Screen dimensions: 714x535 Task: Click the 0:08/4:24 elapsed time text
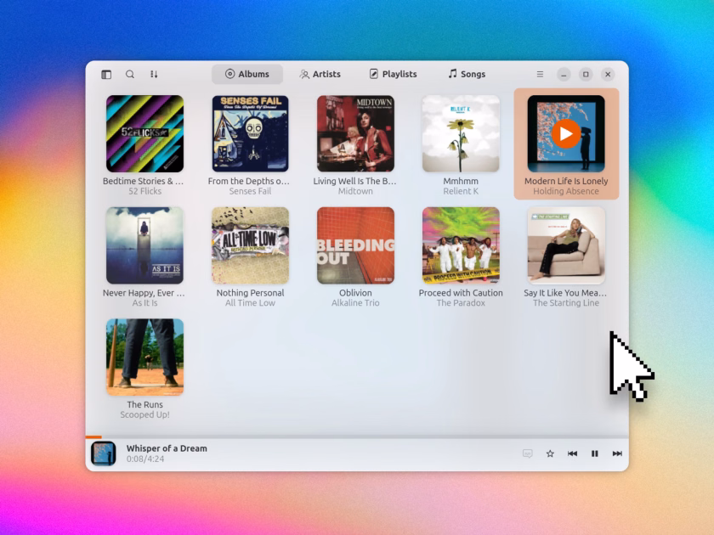click(x=145, y=459)
